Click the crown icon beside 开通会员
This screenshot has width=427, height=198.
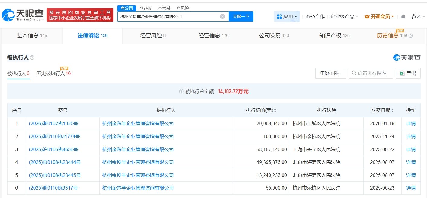pyautogui.click(x=367, y=16)
